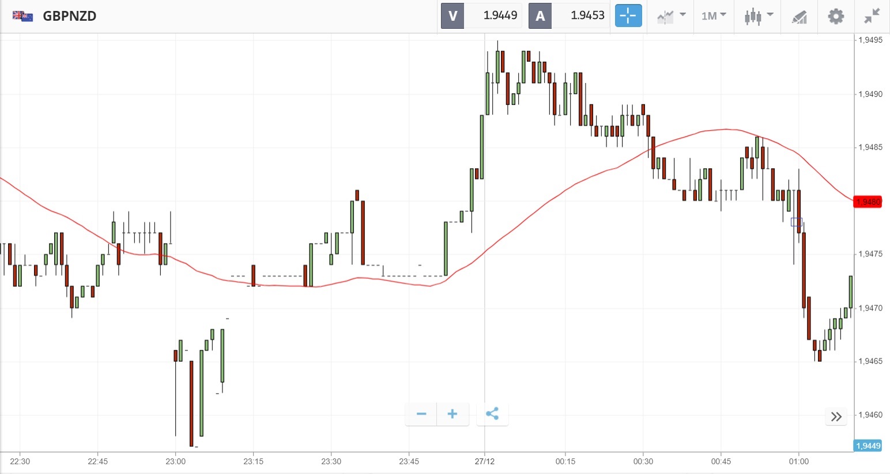Click the GBPNZD instrument name

click(70, 16)
